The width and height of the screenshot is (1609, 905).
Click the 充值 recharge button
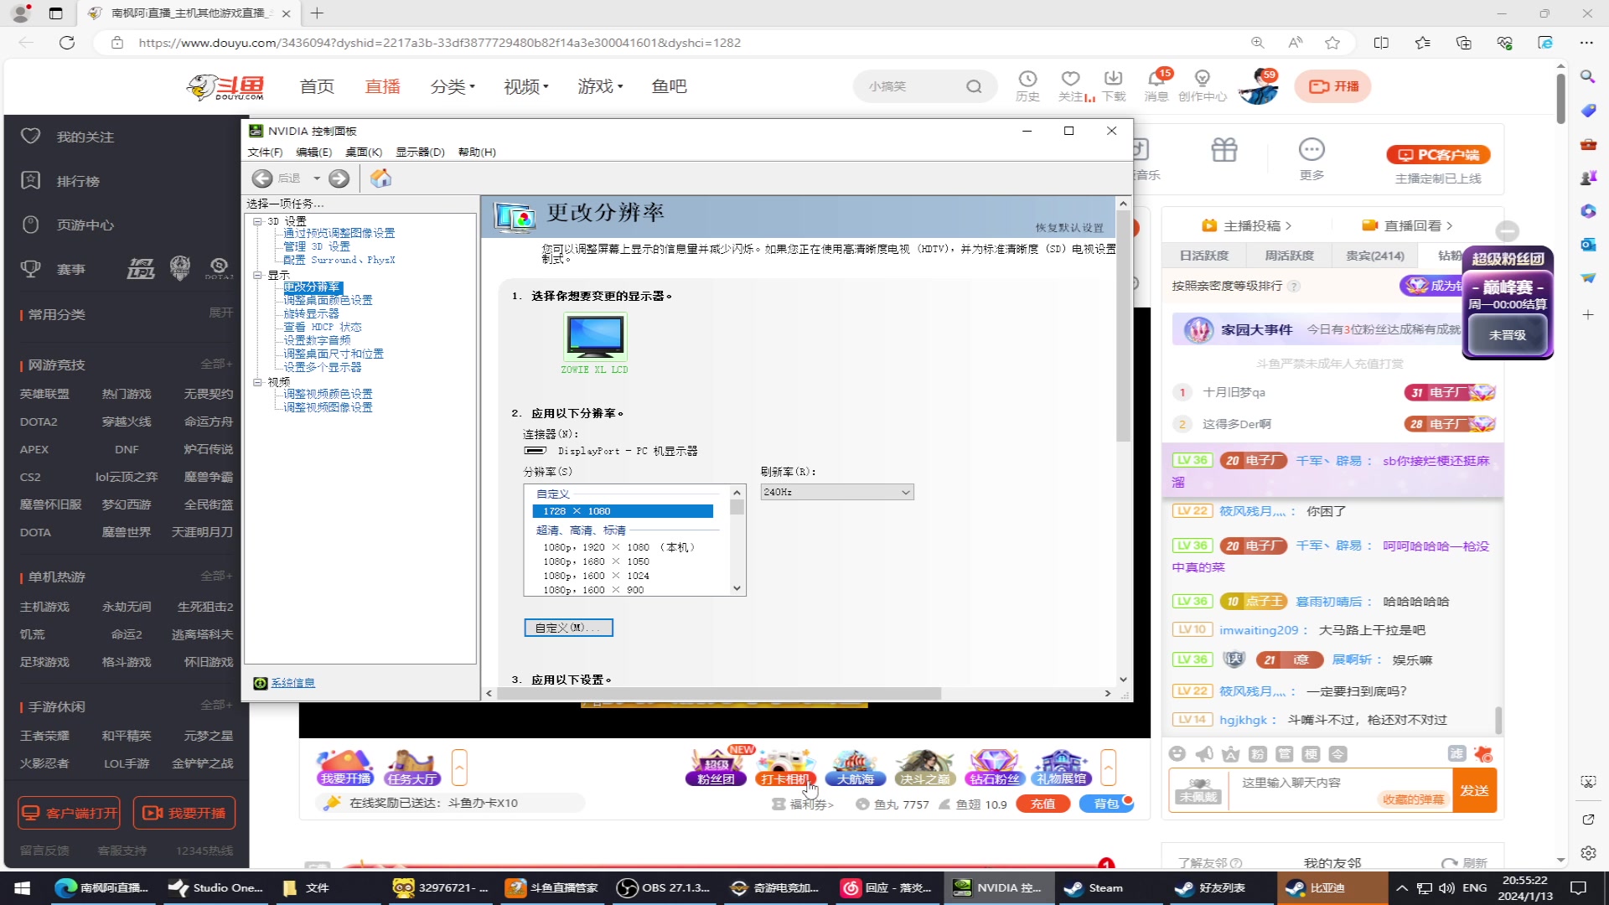click(1043, 804)
